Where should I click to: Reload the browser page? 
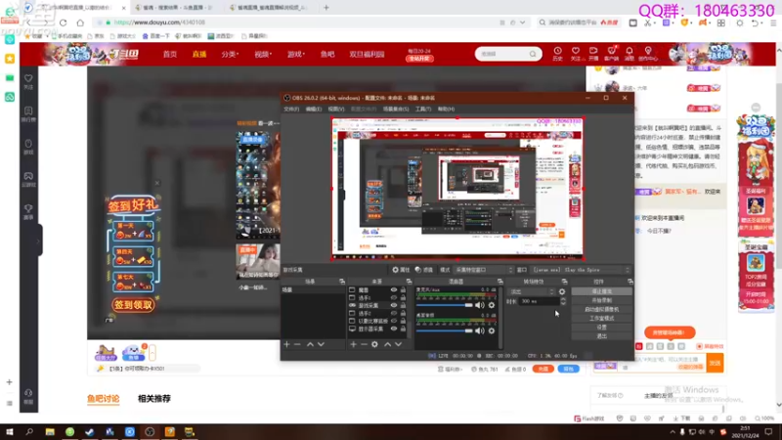point(63,22)
